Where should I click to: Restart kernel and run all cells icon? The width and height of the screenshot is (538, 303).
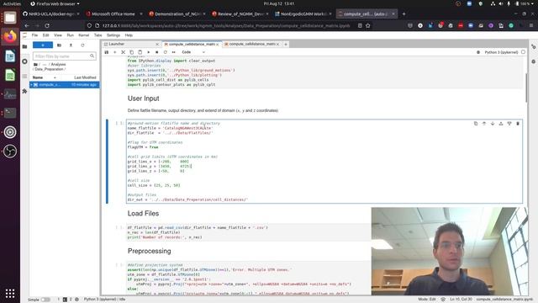(x=174, y=52)
